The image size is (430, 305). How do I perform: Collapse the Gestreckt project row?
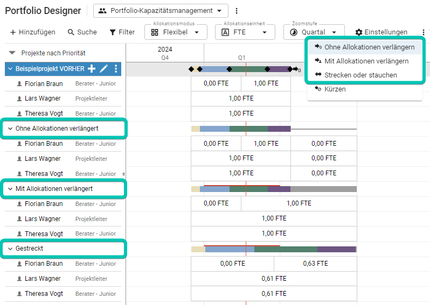pyautogui.click(x=10, y=249)
